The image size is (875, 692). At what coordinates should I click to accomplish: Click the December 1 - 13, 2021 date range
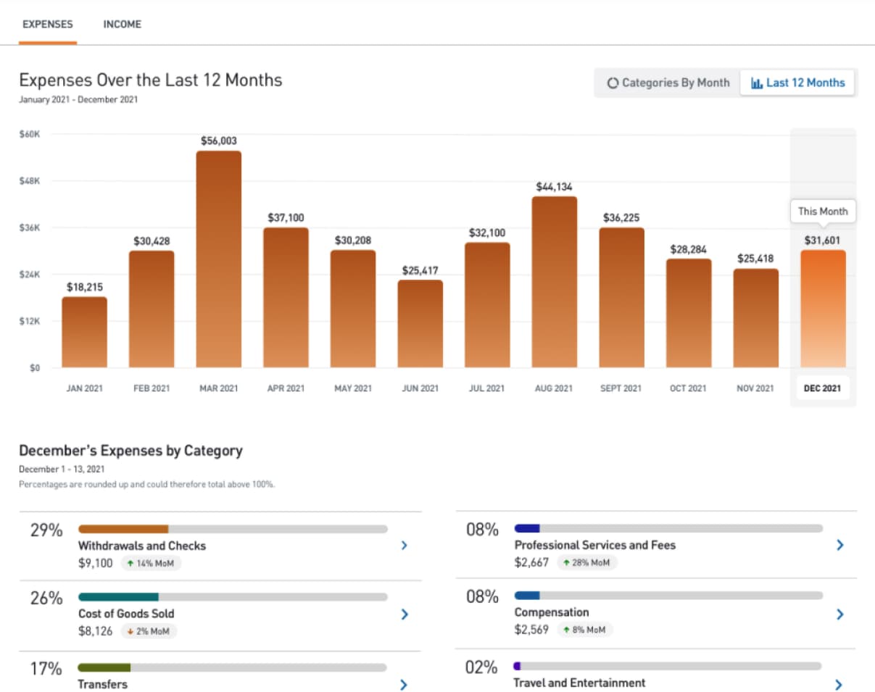point(62,470)
